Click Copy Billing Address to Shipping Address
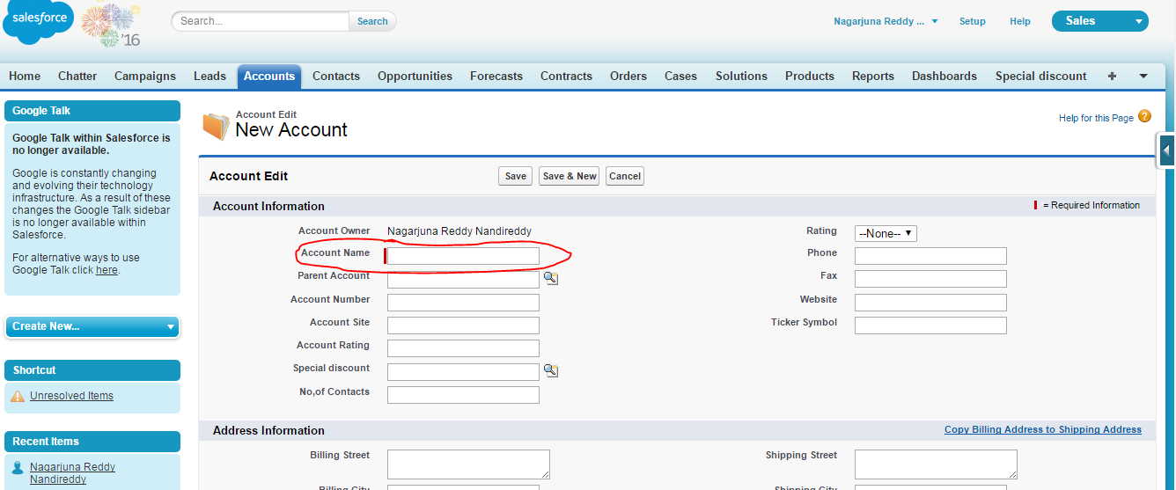Screen dimensions: 1176x490 click(x=1042, y=429)
